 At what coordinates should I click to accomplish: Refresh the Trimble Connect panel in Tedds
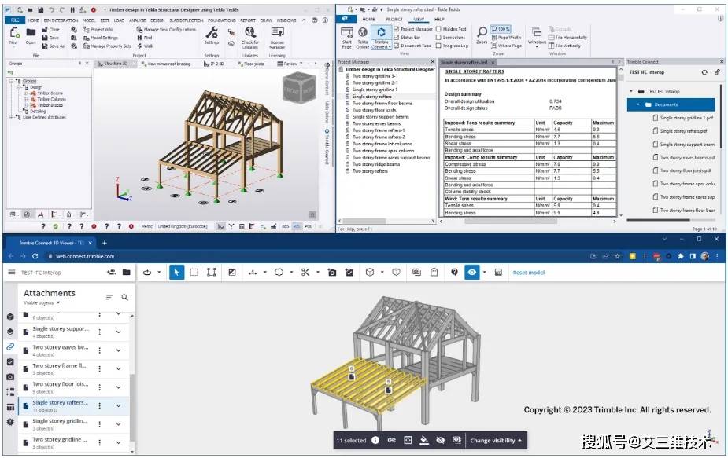[704, 72]
